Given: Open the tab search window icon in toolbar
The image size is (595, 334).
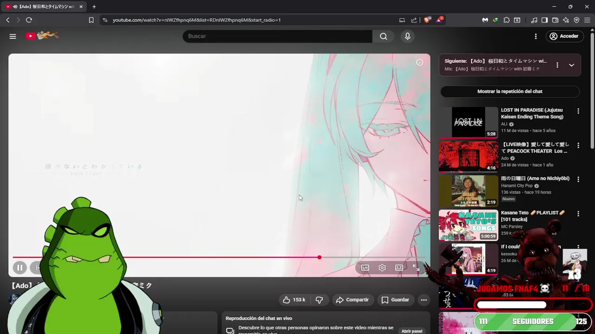Looking at the screenshot, I should click(517, 20).
